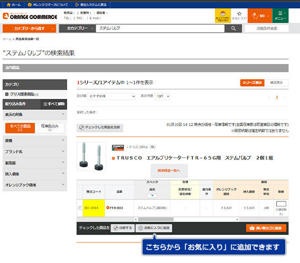This screenshot has width=300, height=263.
Task: Expand the カテゴリーから探す dropdown
Action: coord(29,29)
